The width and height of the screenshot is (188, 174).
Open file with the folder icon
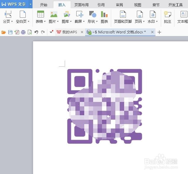(4, 32)
